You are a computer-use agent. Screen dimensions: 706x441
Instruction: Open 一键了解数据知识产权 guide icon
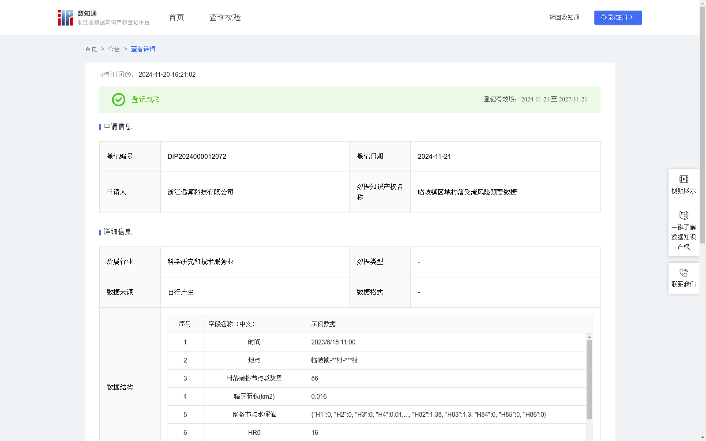coord(683,216)
